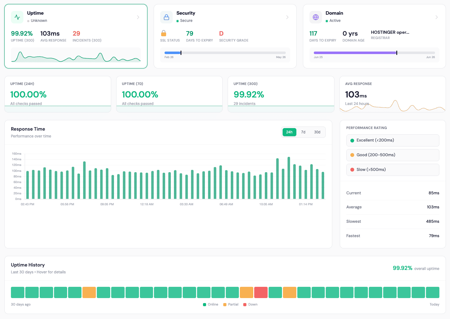Select the red Down day in Uptime History
Screen dimensions: 450x319
click(x=261, y=292)
